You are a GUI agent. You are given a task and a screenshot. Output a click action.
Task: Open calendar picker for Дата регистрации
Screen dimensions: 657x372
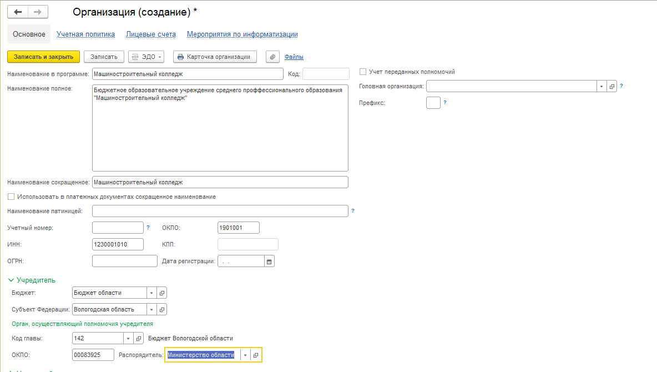tap(270, 261)
